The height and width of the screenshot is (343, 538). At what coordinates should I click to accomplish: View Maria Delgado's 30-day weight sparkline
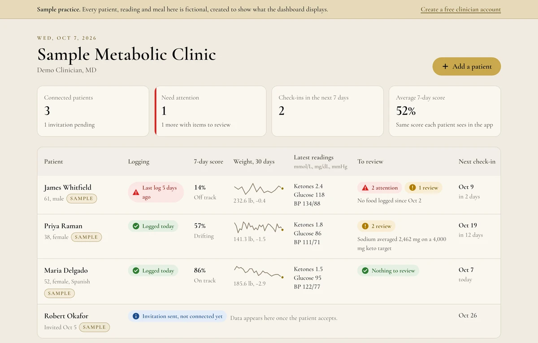[x=259, y=271]
